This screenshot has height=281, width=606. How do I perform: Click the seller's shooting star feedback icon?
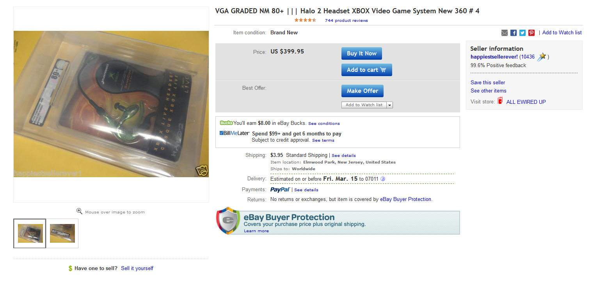542,57
